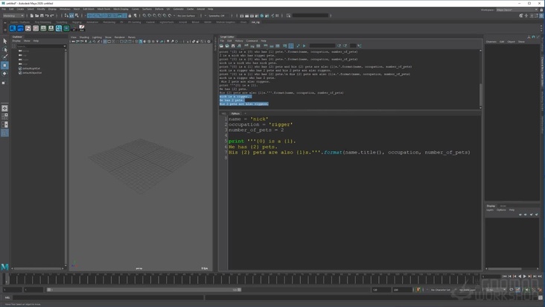Open the Windows menu in main menu bar
Image resolution: width=545 pixels, height=307 pixels.
click(65, 9)
